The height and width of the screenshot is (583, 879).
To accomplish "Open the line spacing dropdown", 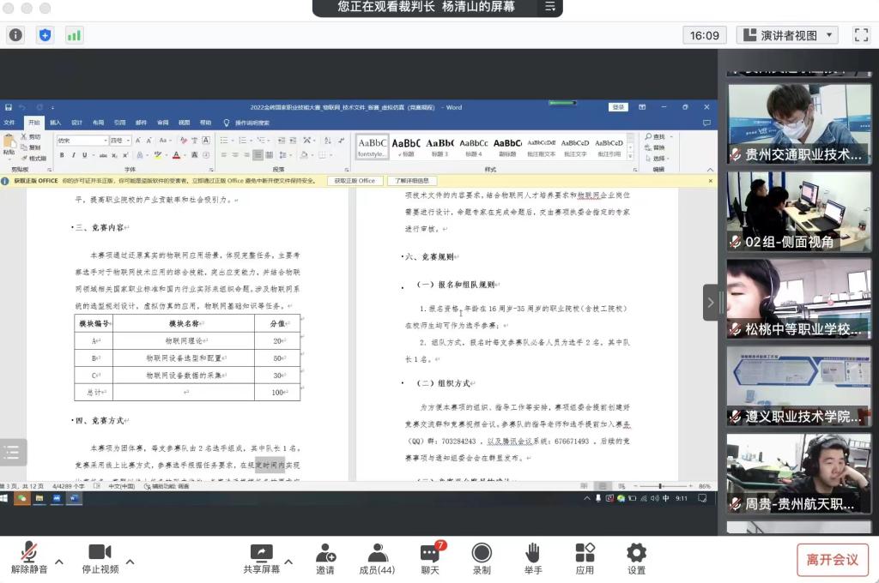I will pos(283,155).
